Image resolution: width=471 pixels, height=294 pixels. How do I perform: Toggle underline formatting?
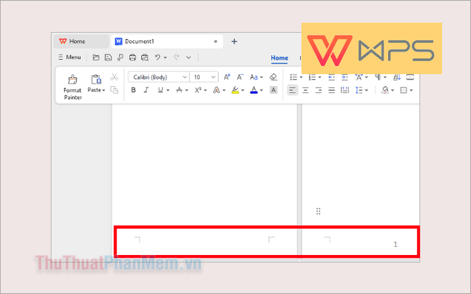(160, 89)
